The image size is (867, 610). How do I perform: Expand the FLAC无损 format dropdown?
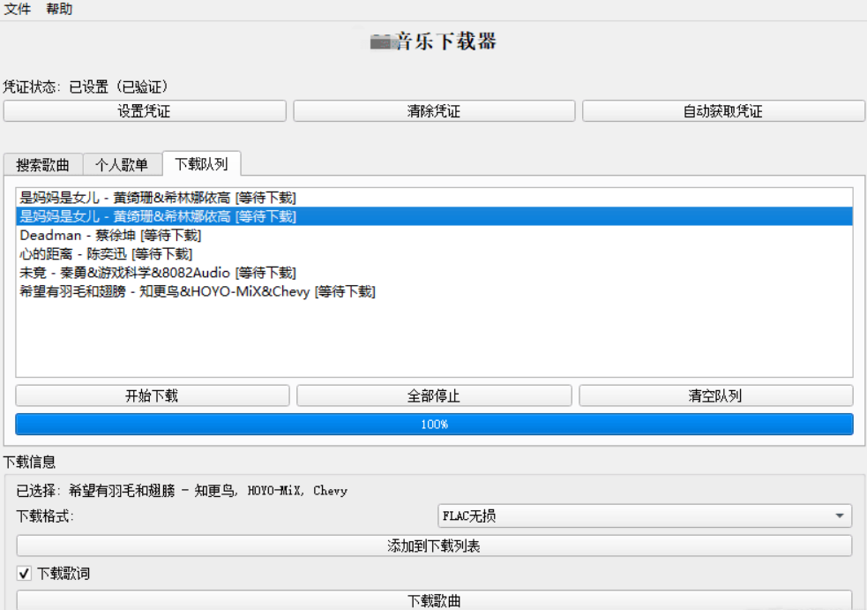coord(645,516)
